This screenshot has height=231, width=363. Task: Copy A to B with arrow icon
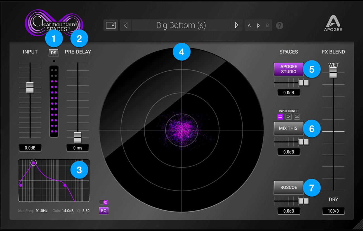[x=258, y=25]
